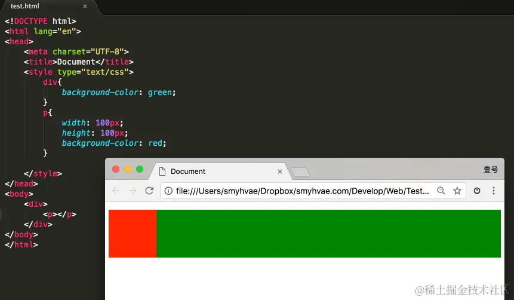Image resolution: width=514 pixels, height=300 pixels.
Task: Close the Document browser tab
Action: tap(280, 172)
